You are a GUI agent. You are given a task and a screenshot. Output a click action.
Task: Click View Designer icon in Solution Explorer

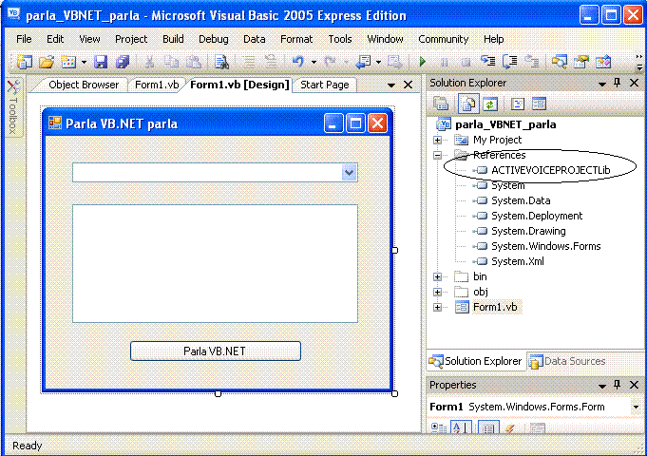coord(539,104)
